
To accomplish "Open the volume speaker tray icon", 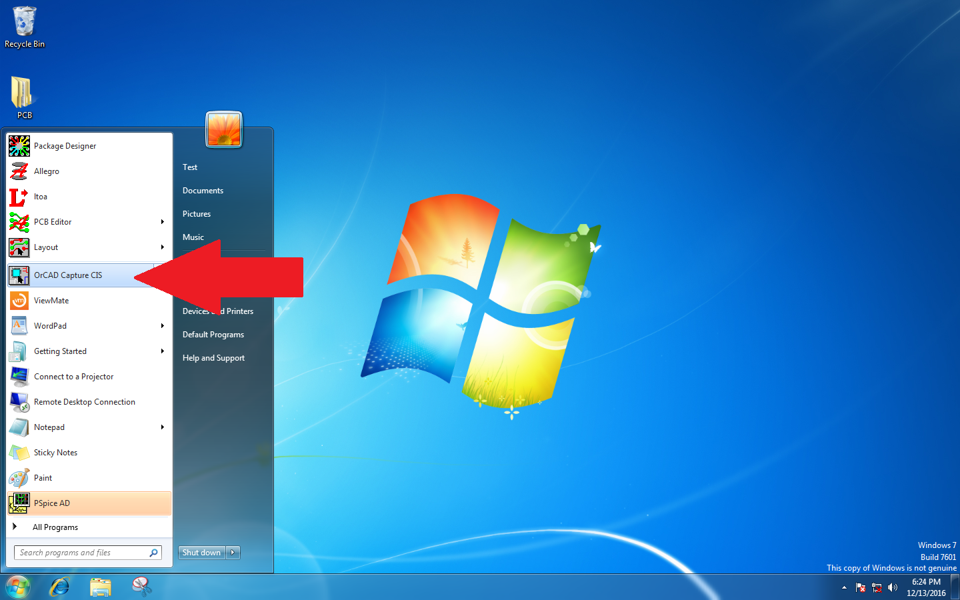I will (893, 588).
